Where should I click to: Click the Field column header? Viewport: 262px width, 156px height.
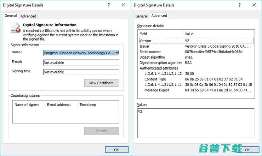pos(161,34)
